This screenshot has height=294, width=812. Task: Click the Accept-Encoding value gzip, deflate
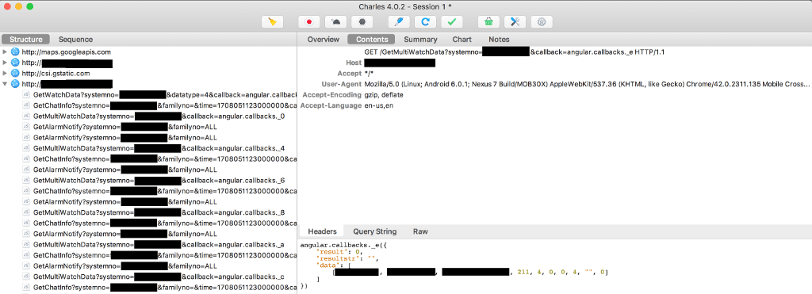384,95
